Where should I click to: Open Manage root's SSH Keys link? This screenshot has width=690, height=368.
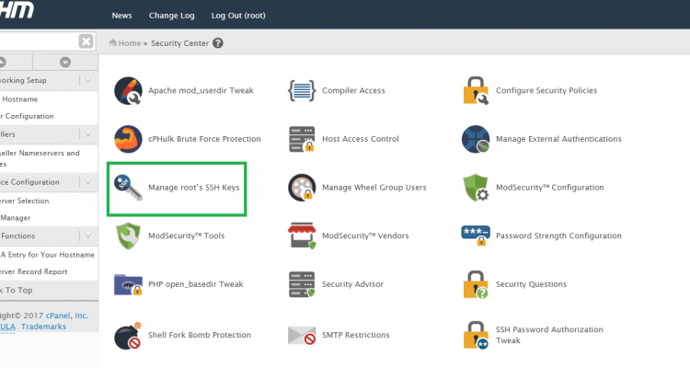coord(194,188)
